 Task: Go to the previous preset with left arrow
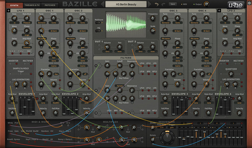click(102, 4)
